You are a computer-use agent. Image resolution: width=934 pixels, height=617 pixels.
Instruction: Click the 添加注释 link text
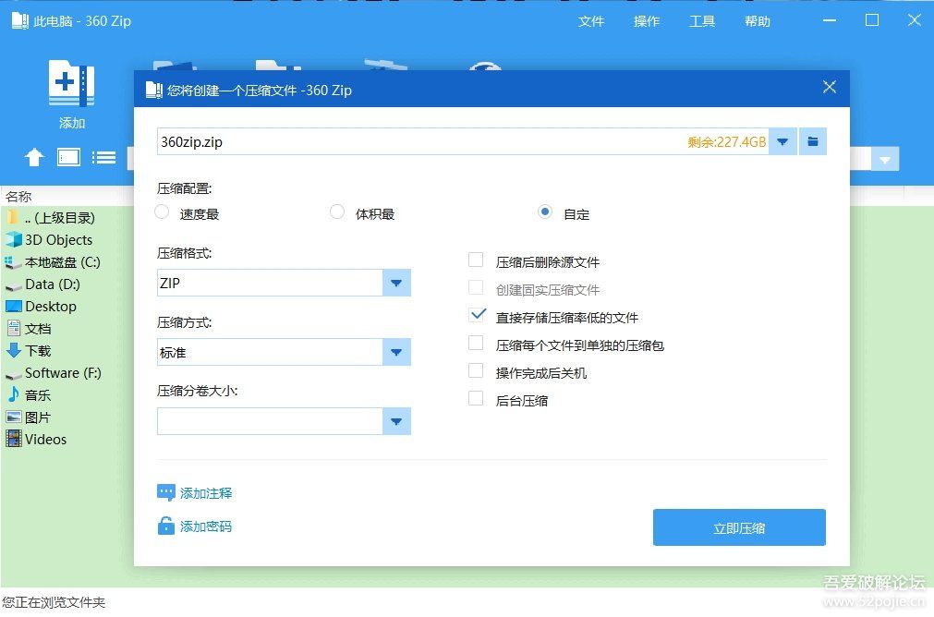(x=206, y=493)
